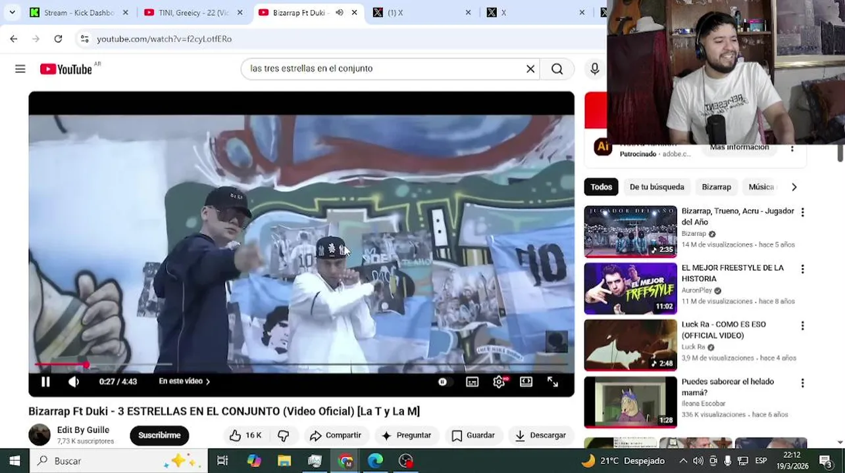Click the Suscribirme button
The width and height of the screenshot is (845, 473).
tap(159, 436)
